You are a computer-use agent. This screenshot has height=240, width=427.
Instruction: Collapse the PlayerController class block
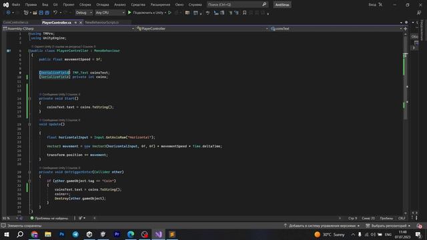[29, 51]
